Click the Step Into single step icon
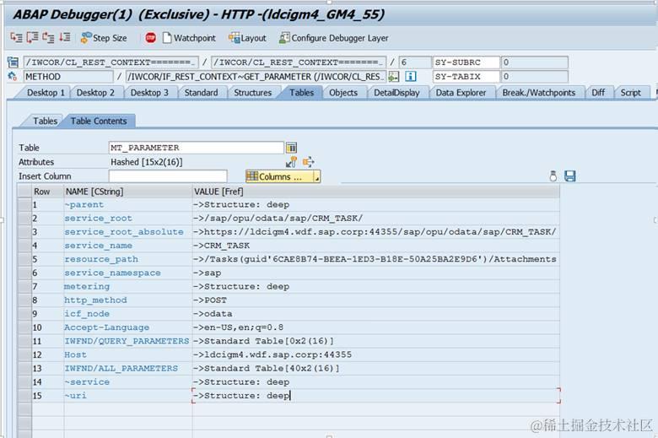This screenshot has height=438, width=658. [16, 38]
